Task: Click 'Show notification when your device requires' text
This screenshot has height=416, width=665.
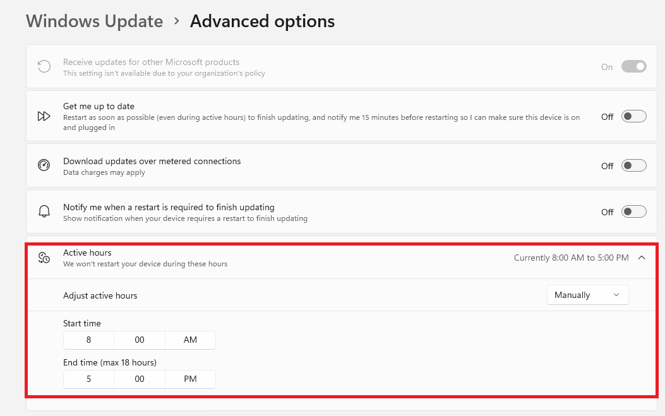Action: tap(185, 218)
